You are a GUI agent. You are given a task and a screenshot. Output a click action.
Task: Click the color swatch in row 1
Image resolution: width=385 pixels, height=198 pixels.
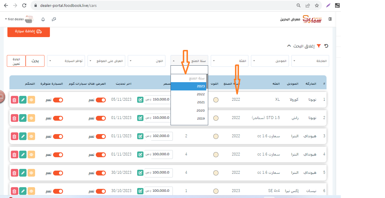216,100
